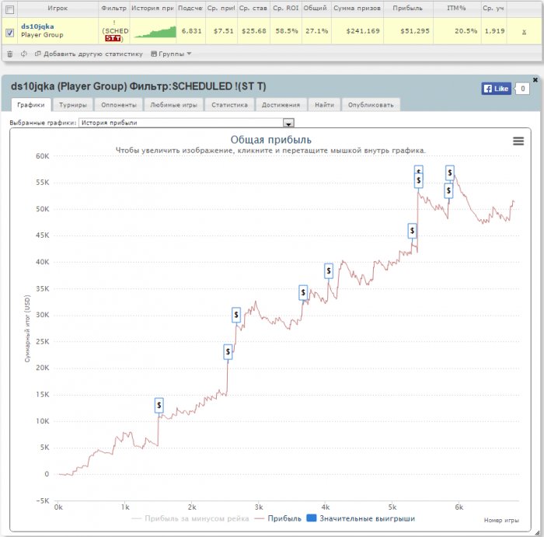Click the Facebook Like button
This screenshot has width=544, height=537.
(x=497, y=89)
